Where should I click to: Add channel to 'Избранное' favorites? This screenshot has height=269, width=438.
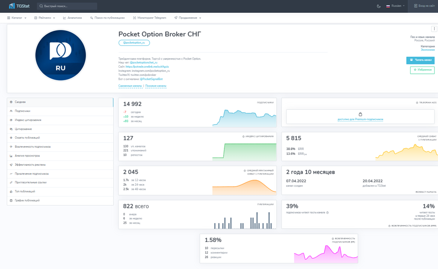coord(422,70)
